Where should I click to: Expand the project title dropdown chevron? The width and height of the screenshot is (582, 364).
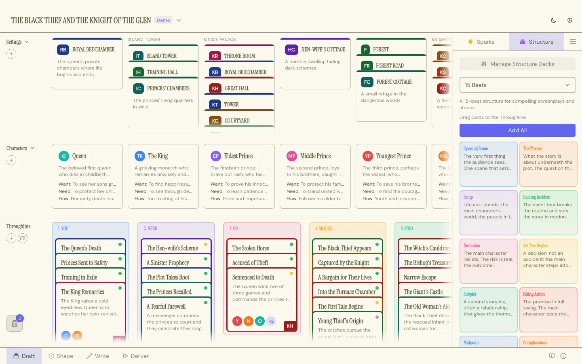click(x=179, y=20)
